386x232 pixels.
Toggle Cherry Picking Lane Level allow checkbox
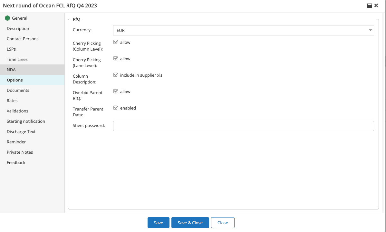pyautogui.click(x=115, y=58)
